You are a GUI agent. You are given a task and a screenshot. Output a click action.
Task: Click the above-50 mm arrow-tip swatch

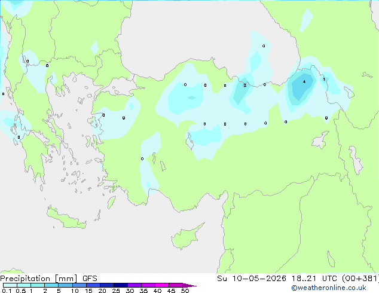coord(189,285)
